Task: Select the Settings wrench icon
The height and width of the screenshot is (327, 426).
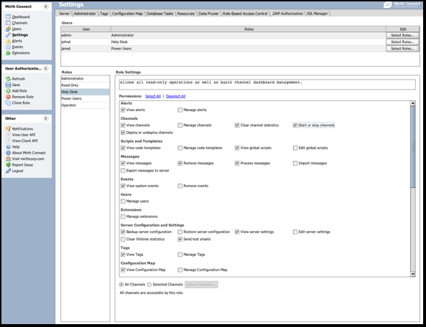Action: (8, 34)
